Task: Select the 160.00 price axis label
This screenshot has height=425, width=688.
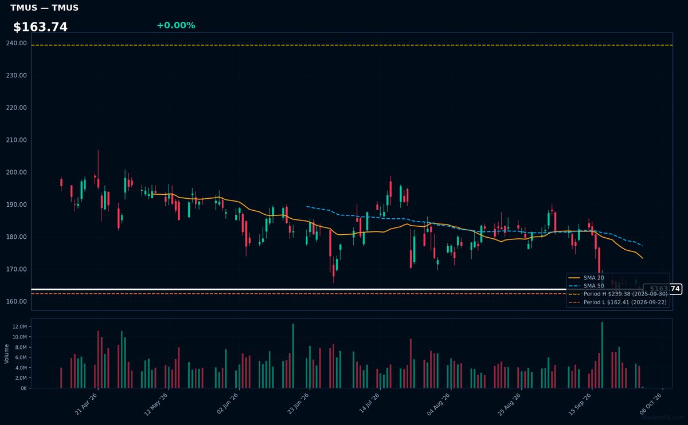Action: (17, 301)
